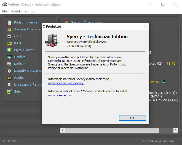Minimize the Speccy window

(150, 4)
